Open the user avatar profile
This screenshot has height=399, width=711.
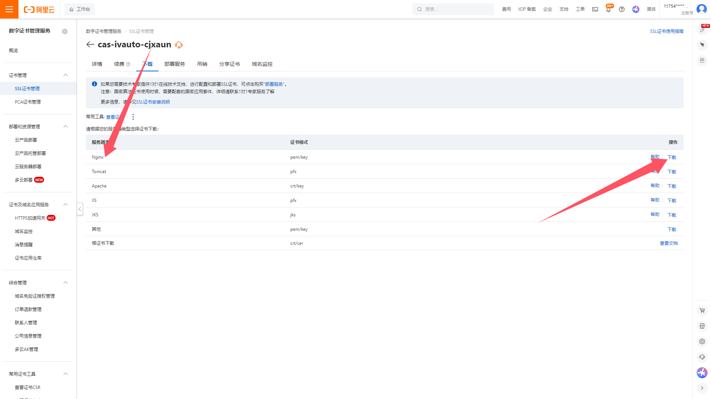point(702,9)
